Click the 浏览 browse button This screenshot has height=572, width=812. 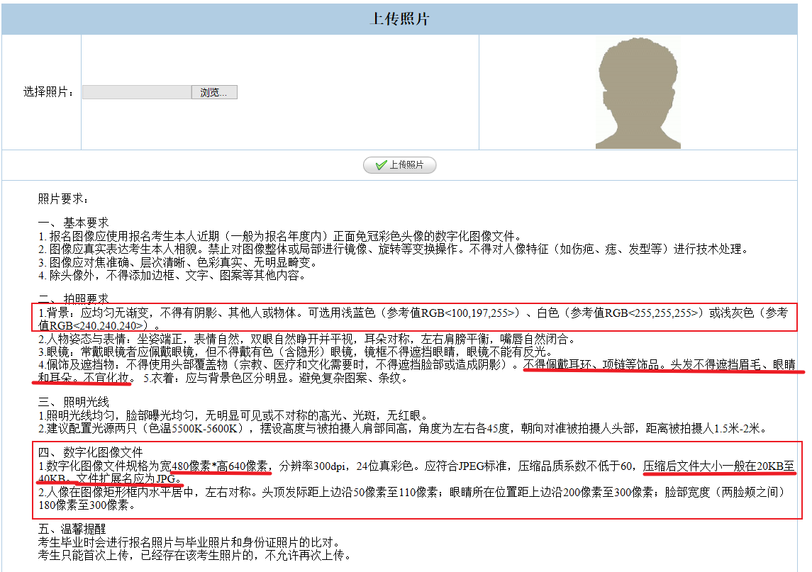point(214,91)
